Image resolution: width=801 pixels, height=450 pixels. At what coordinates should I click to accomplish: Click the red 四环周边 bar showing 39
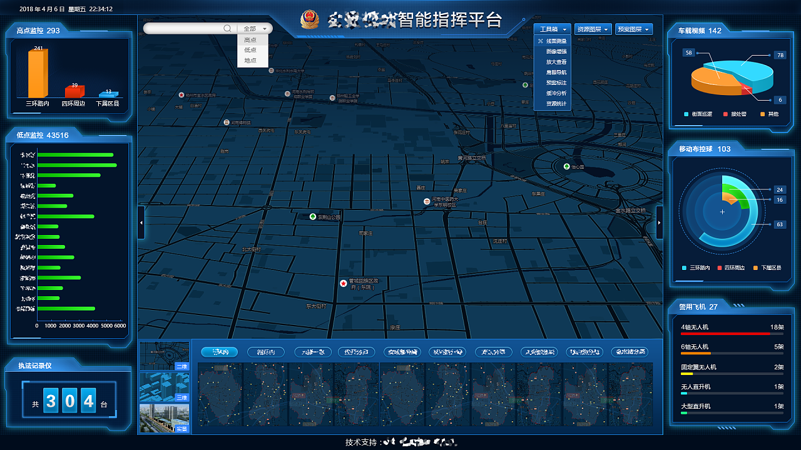pyautogui.click(x=74, y=91)
